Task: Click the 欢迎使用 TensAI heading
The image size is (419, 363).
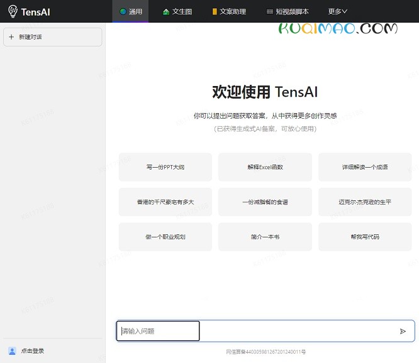Action: click(x=265, y=92)
